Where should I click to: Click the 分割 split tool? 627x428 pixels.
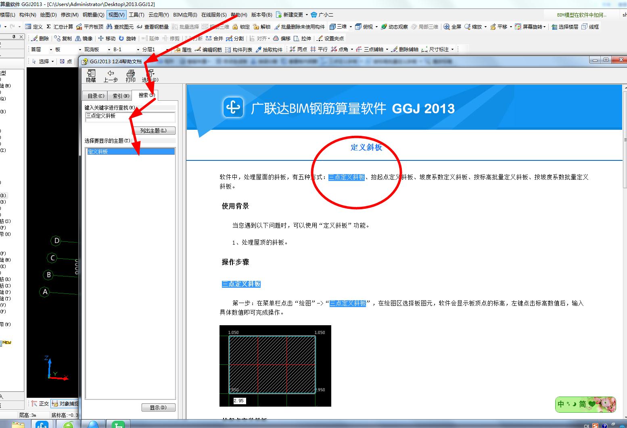point(235,38)
